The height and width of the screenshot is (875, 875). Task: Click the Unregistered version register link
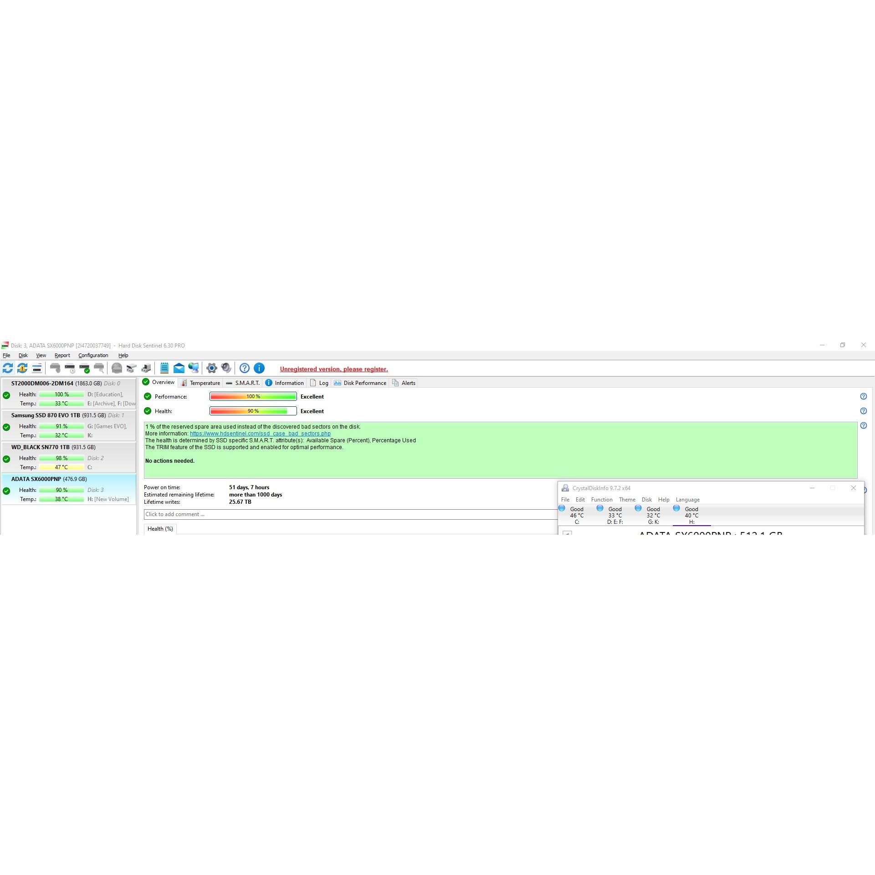coord(334,369)
